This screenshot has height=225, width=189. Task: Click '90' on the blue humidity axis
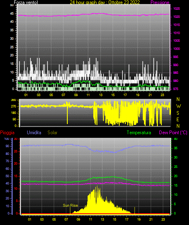tap(7, 146)
